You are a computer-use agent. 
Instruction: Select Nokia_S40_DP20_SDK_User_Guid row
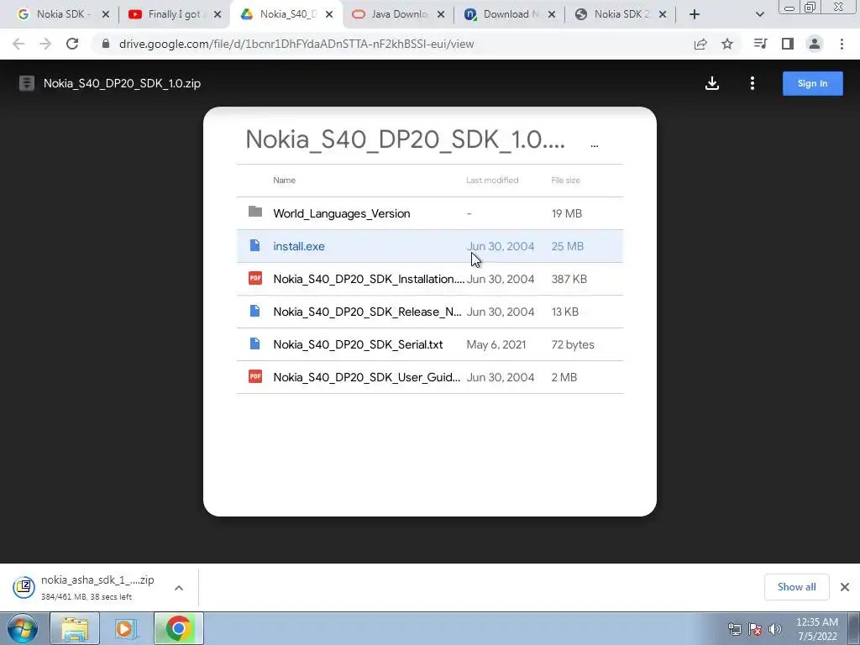point(429,377)
